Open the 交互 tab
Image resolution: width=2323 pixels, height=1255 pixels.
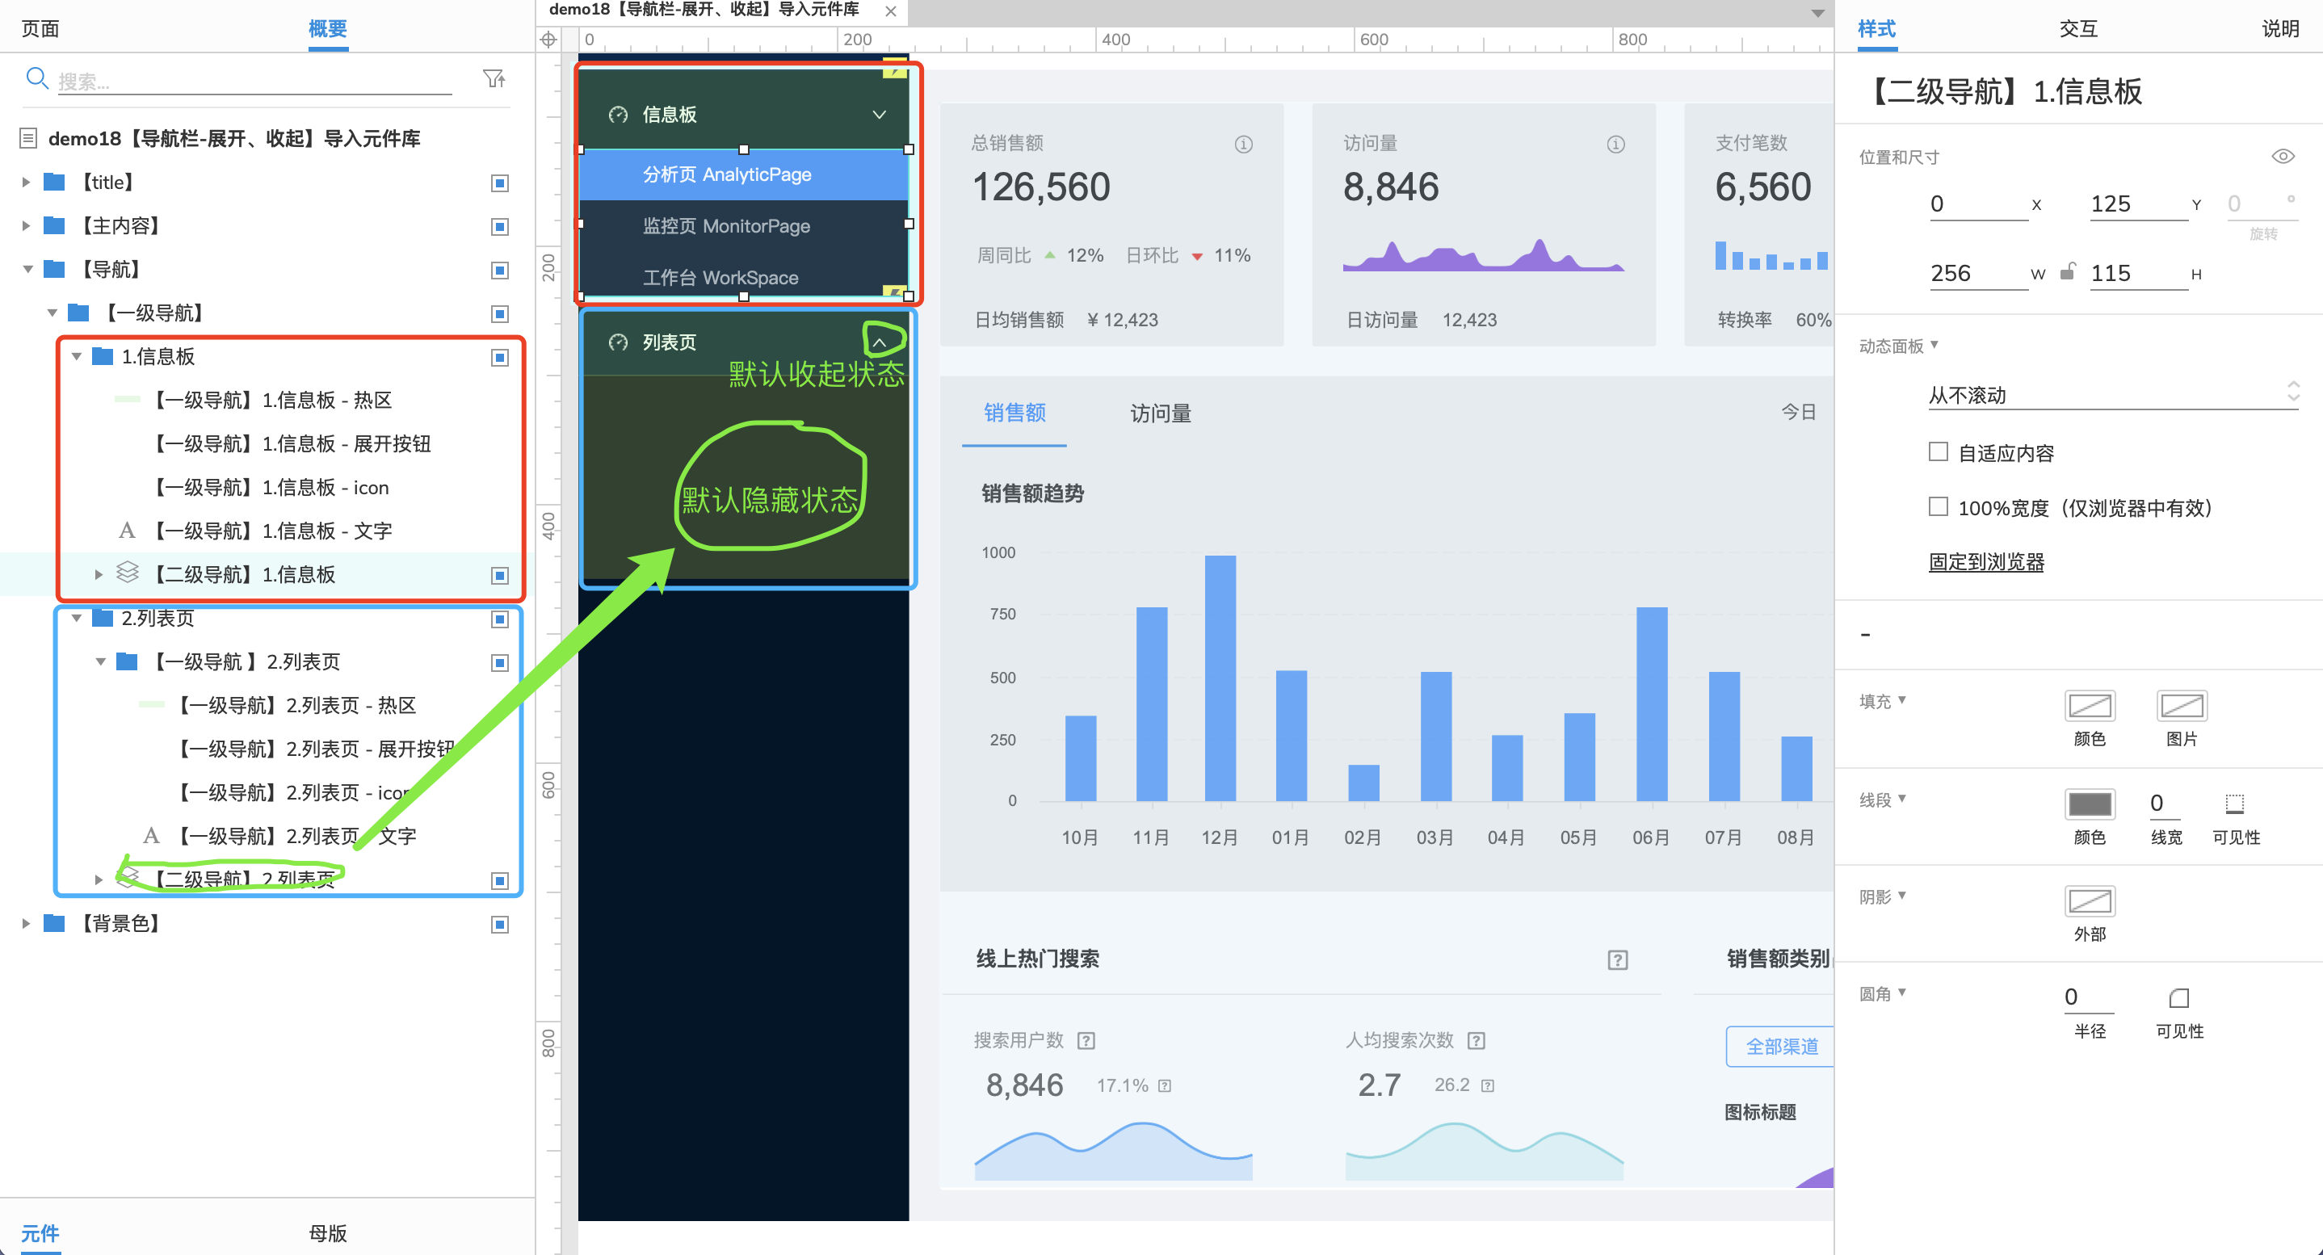(2078, 28)
